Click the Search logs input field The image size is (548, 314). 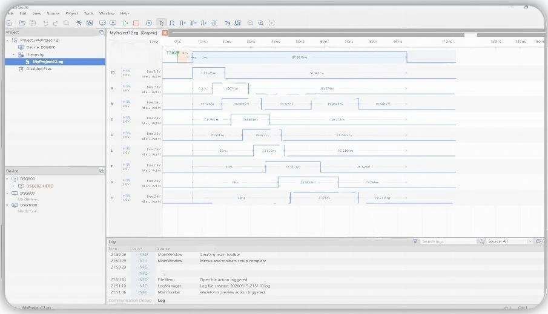point(449,241)
